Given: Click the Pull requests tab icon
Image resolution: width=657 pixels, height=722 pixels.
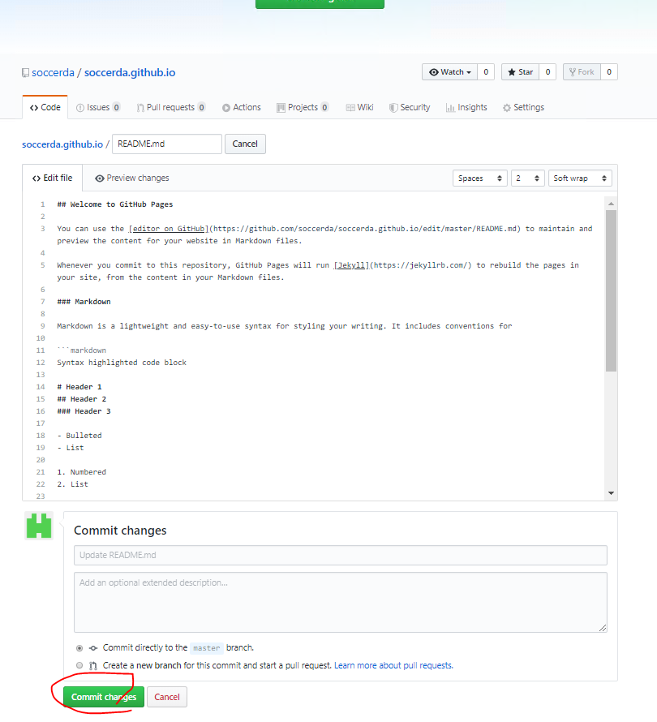Looking at the screenshot, I should [x=140, y=108].
